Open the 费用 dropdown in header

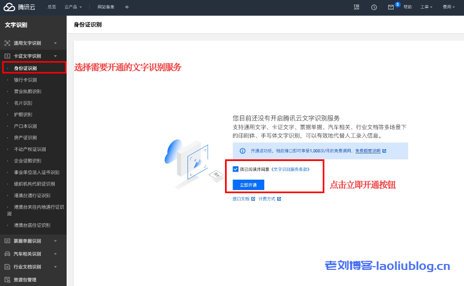coord(448,7)
